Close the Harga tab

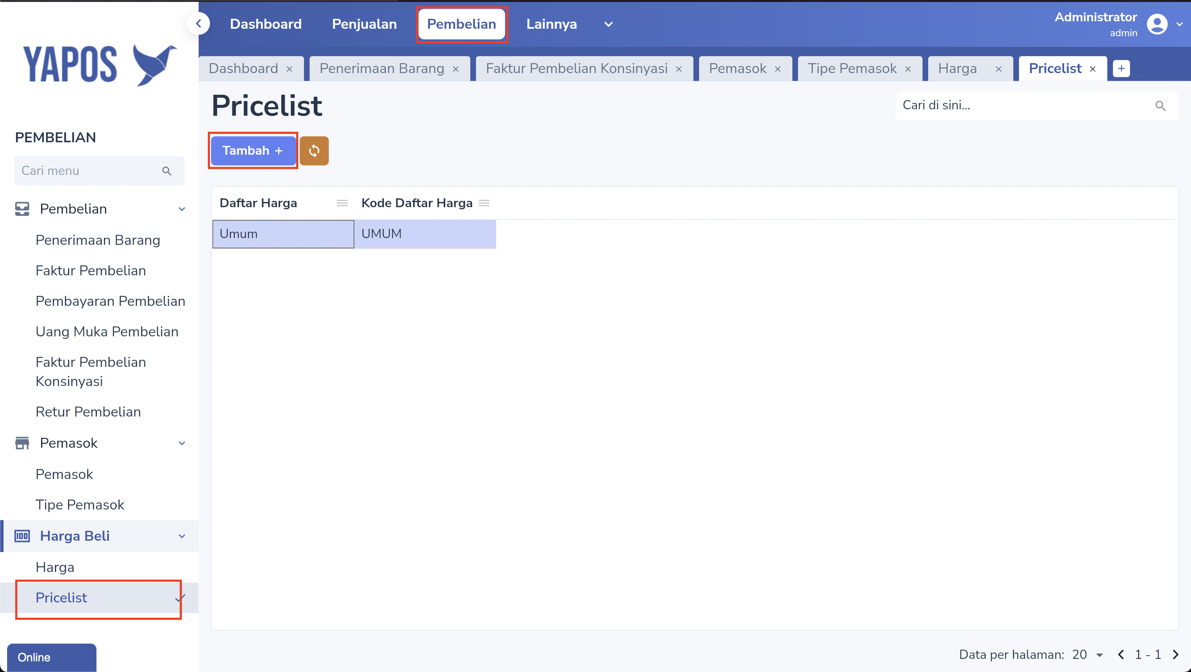[999, 69]
